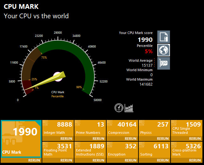204x165 pixels.
Task: Click the 25% percentile marker on gauge
Action: [34, 79]
